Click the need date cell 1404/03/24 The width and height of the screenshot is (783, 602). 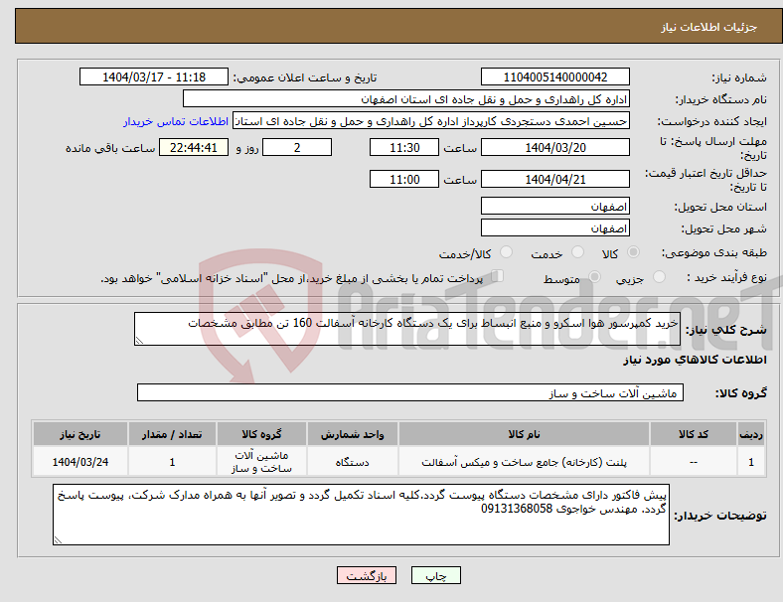coord(79,462)
